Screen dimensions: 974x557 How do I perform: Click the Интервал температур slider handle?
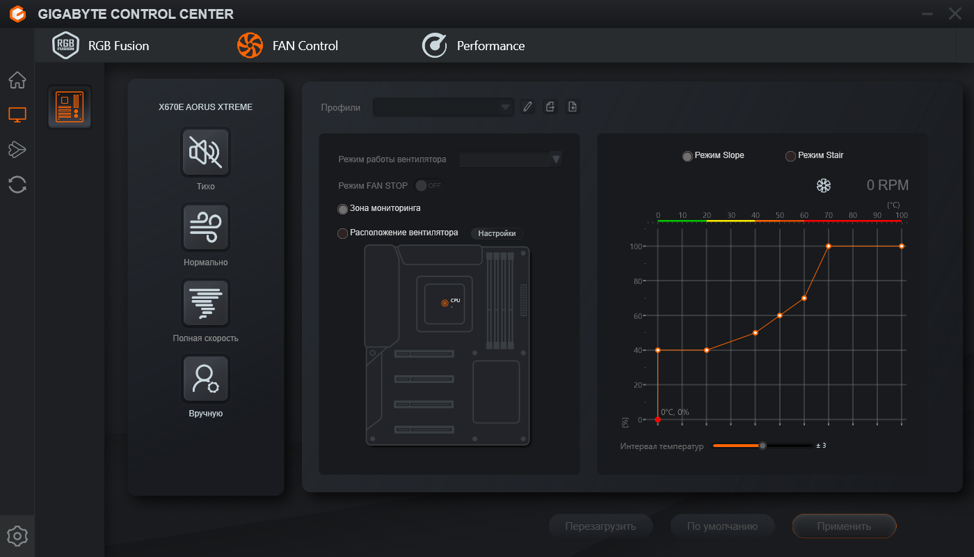pos(763,446)
